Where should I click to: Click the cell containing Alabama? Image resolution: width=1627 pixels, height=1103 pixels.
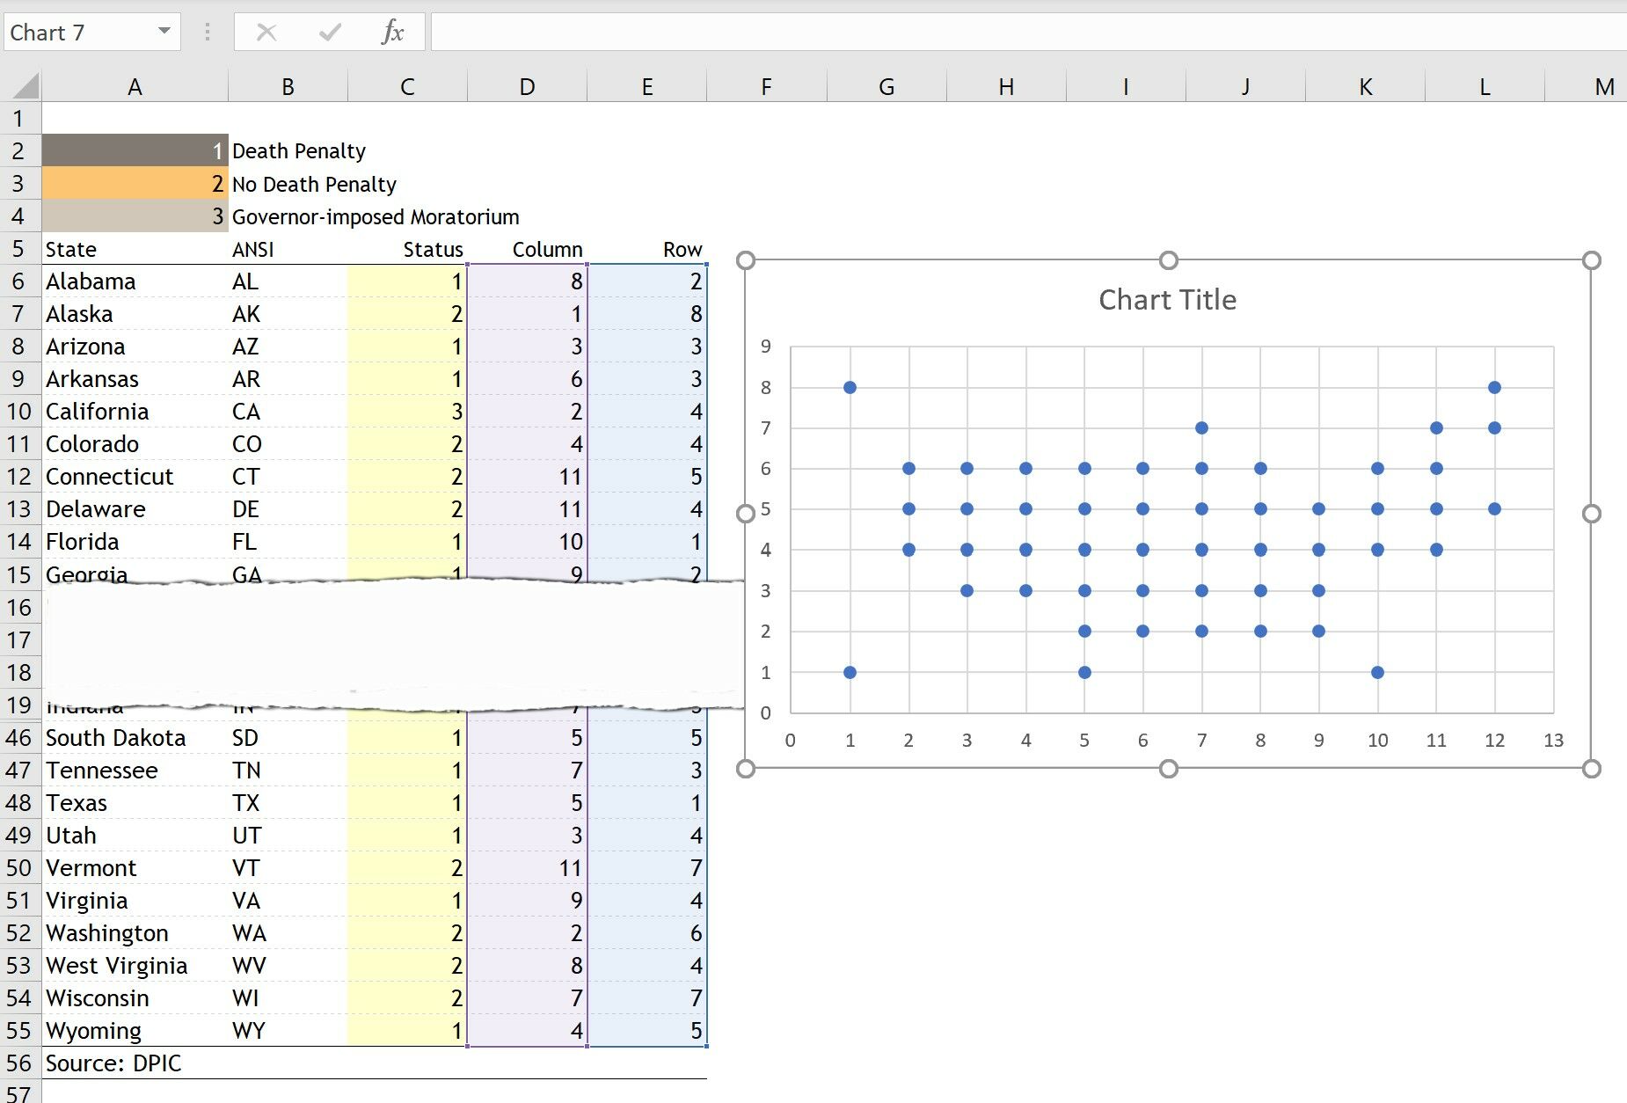pyautogui.click(x=92, y=281)
